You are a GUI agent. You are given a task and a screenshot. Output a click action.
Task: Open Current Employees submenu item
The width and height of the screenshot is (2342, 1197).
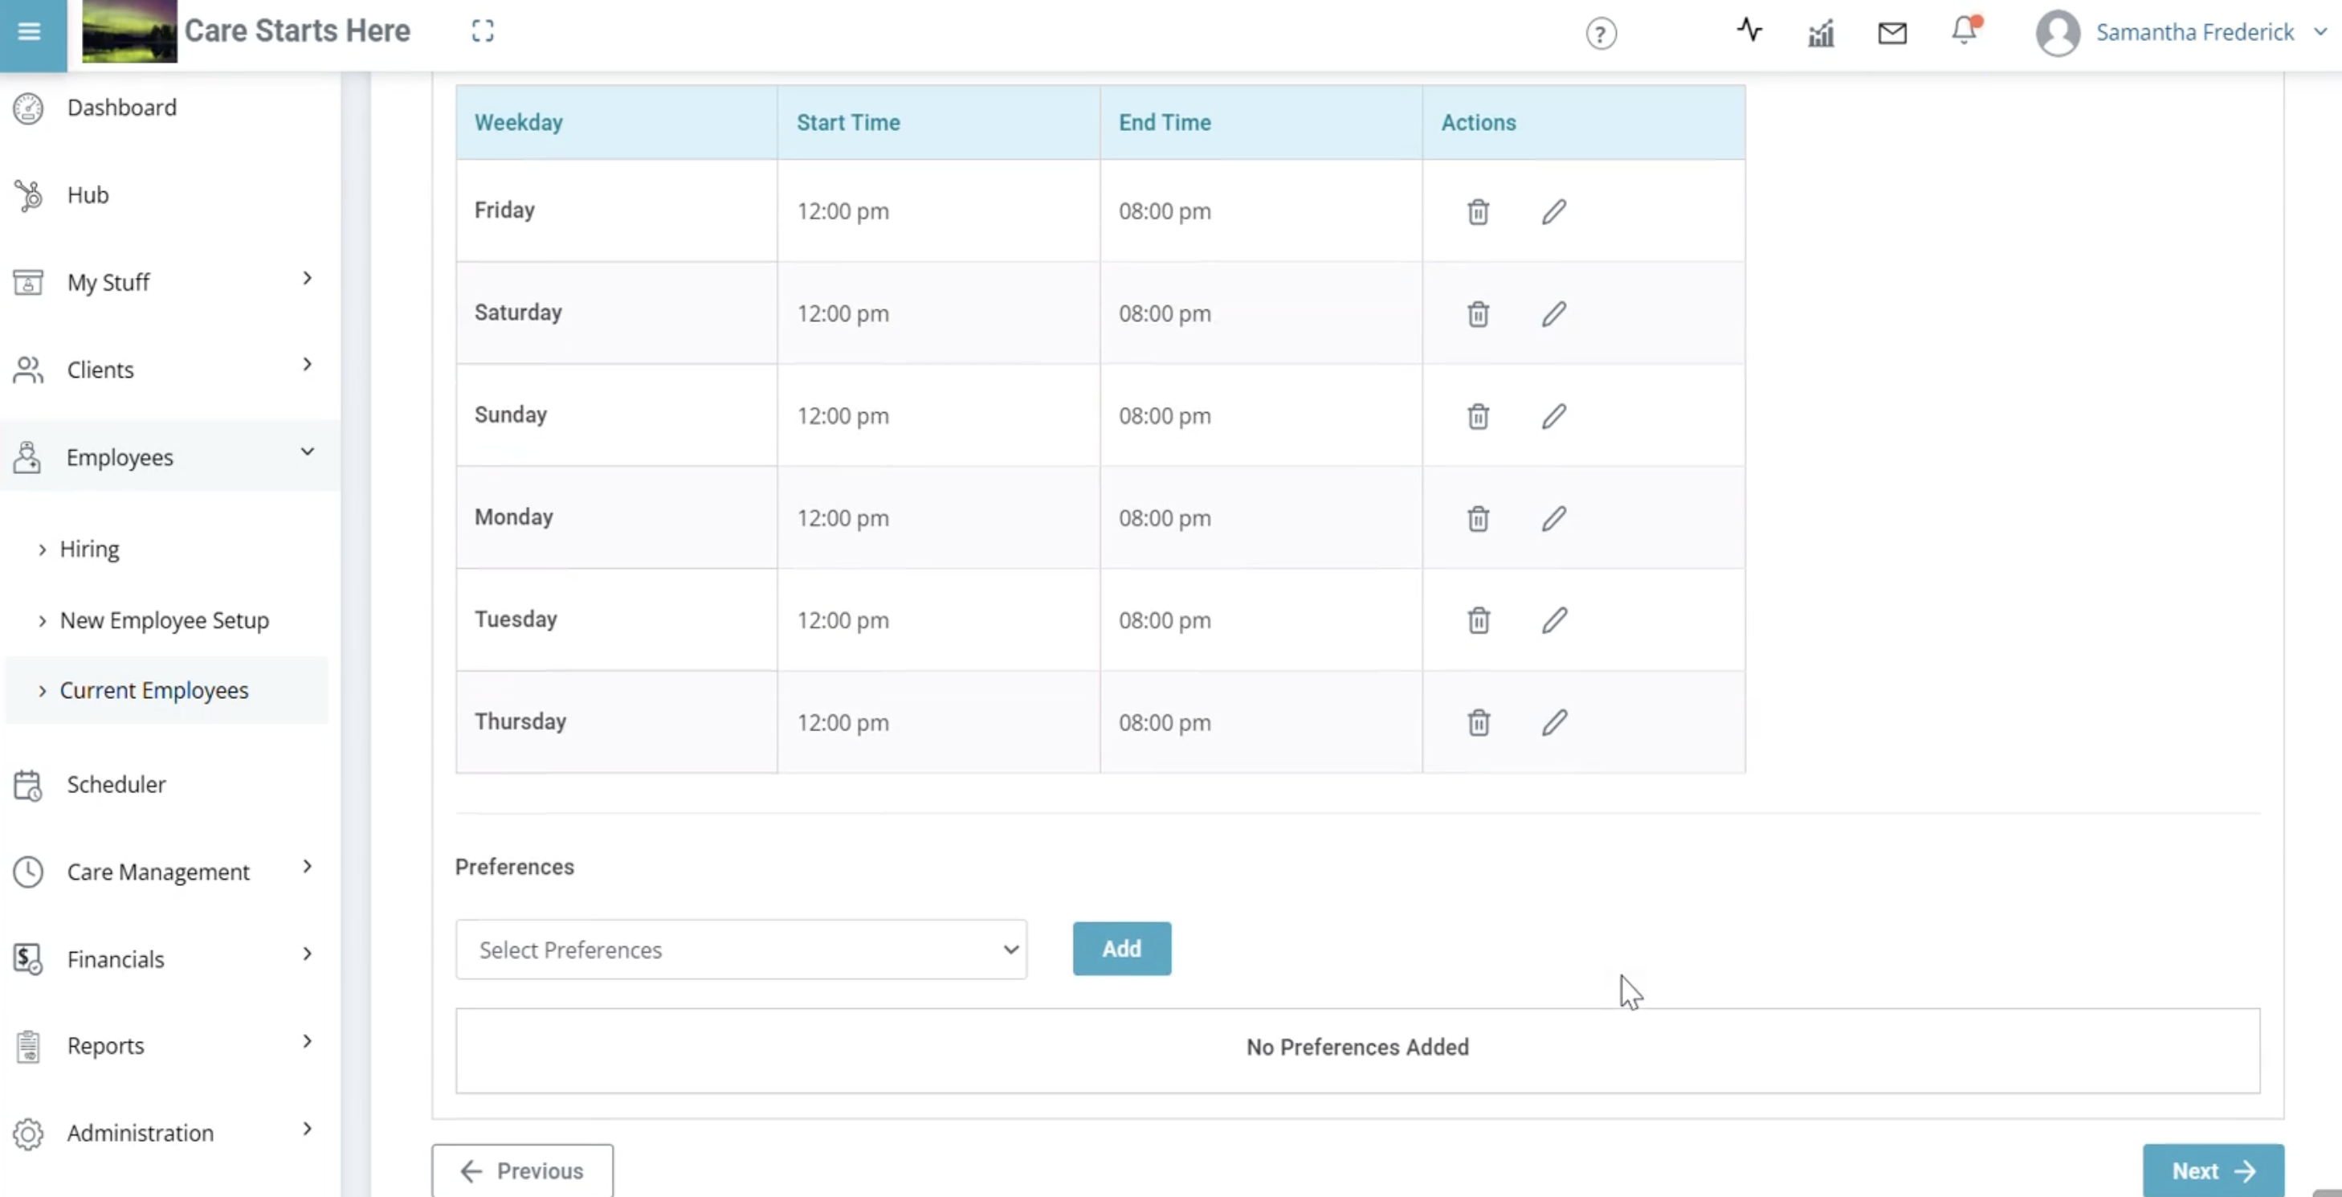click(x=153, y=690)
